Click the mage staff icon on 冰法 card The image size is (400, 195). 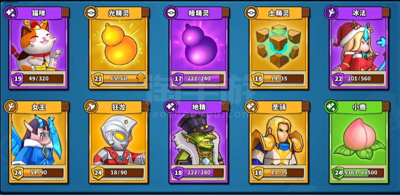click(331, 13)
